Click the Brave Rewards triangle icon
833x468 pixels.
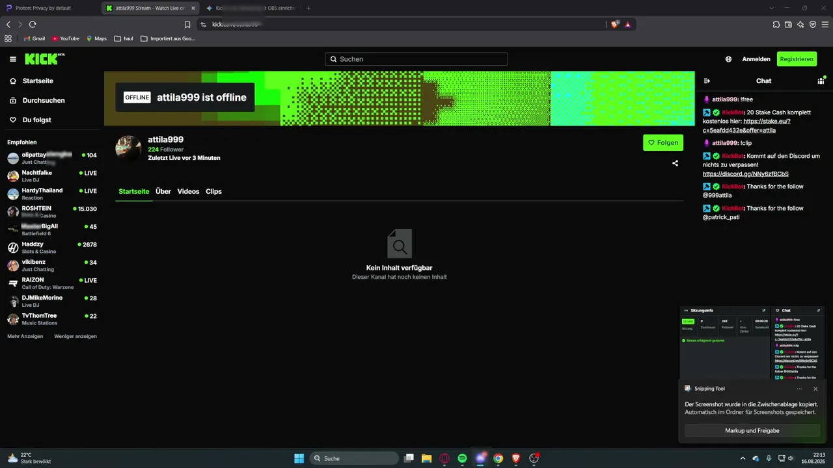tap(627, 25)
